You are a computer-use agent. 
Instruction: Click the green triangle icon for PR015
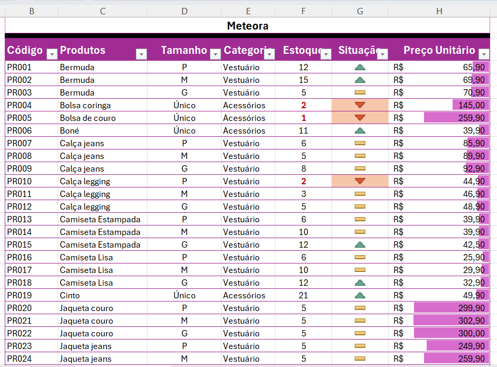(360, 244)
